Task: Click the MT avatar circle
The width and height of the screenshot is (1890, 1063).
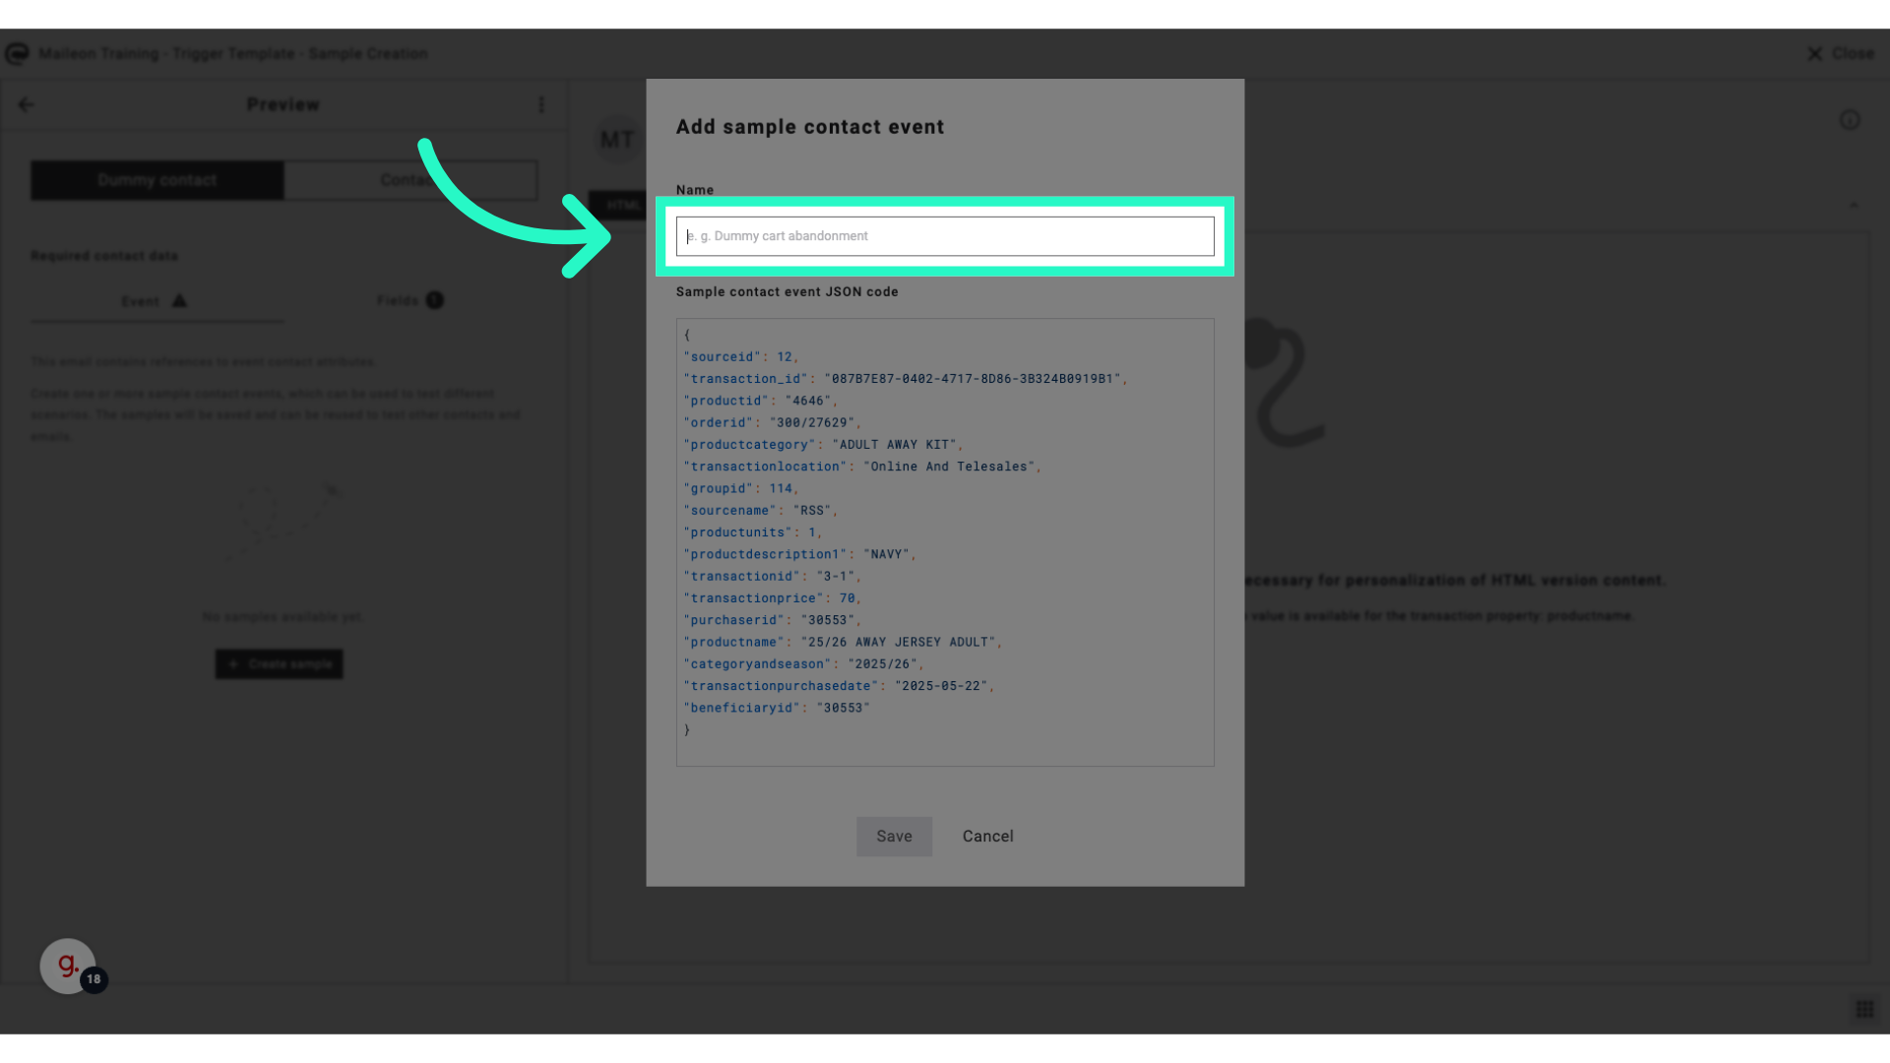Action: (x=618, y=140)
